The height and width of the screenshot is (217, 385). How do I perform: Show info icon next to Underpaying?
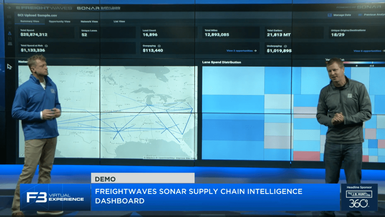(285, 46)
